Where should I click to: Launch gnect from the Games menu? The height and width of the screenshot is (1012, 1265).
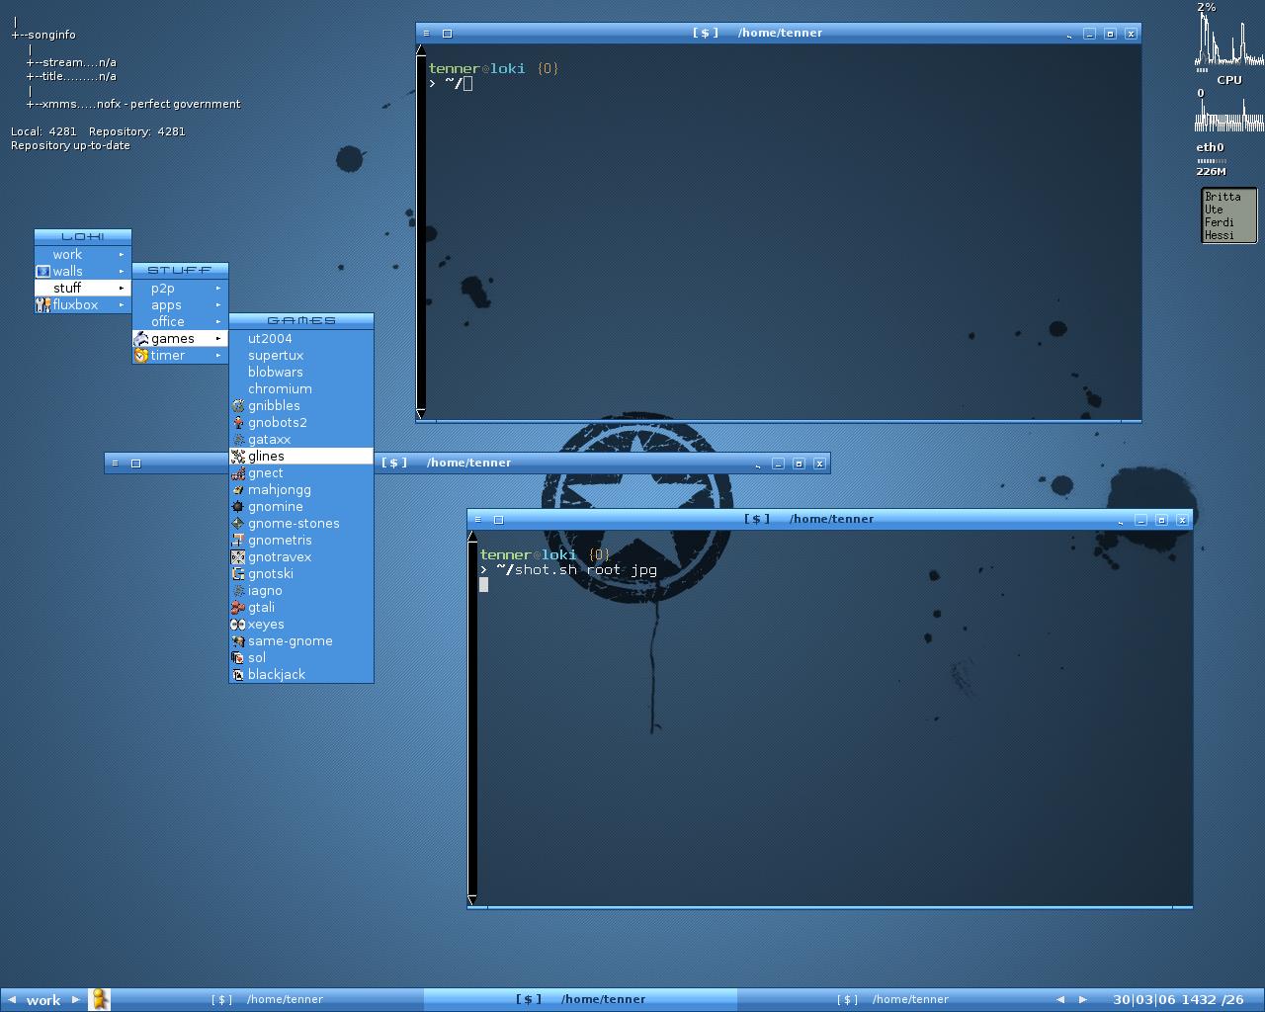pyautogui.click(x=301, y=472)
